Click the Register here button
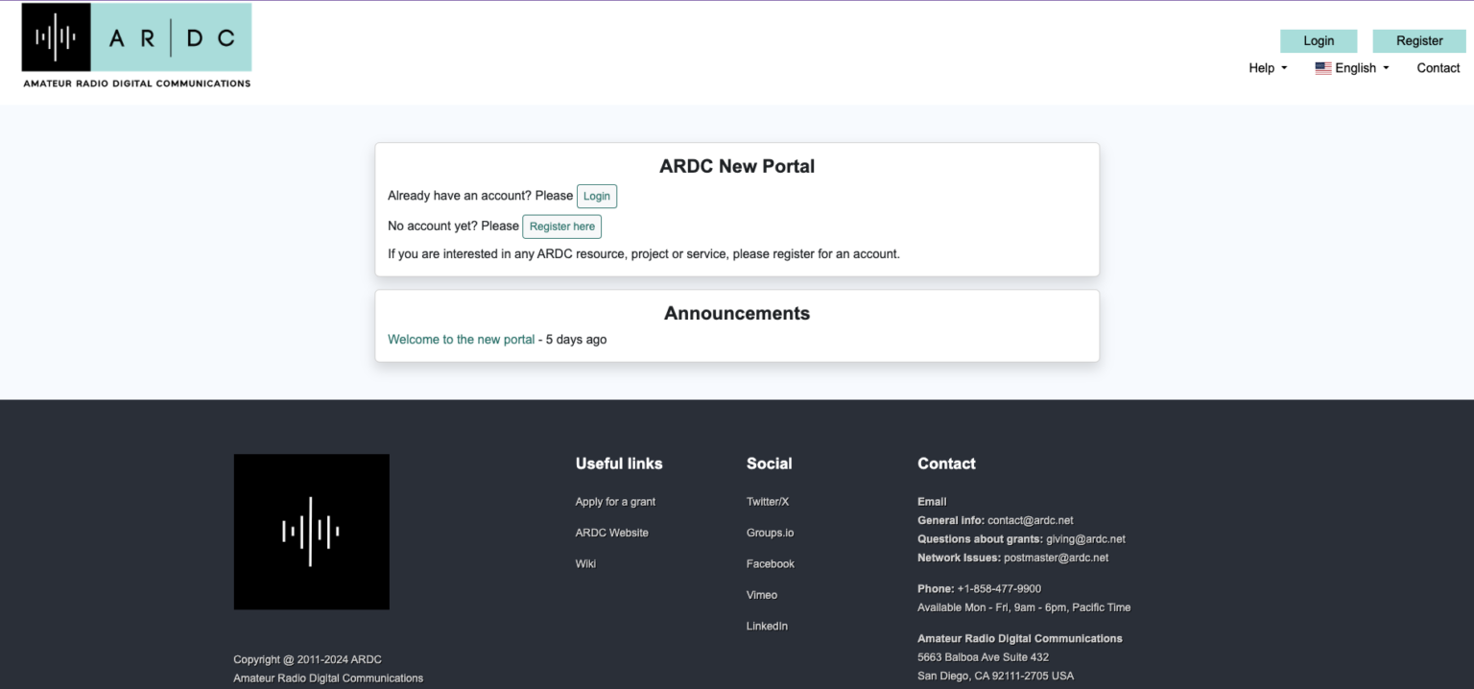The image size is (1474, 689). click(561, 226)
